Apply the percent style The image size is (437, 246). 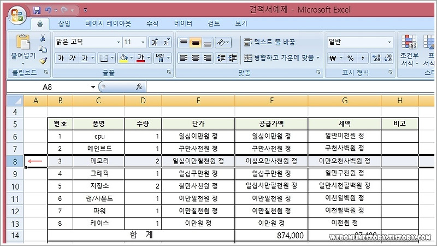click(x=350, y=58)
